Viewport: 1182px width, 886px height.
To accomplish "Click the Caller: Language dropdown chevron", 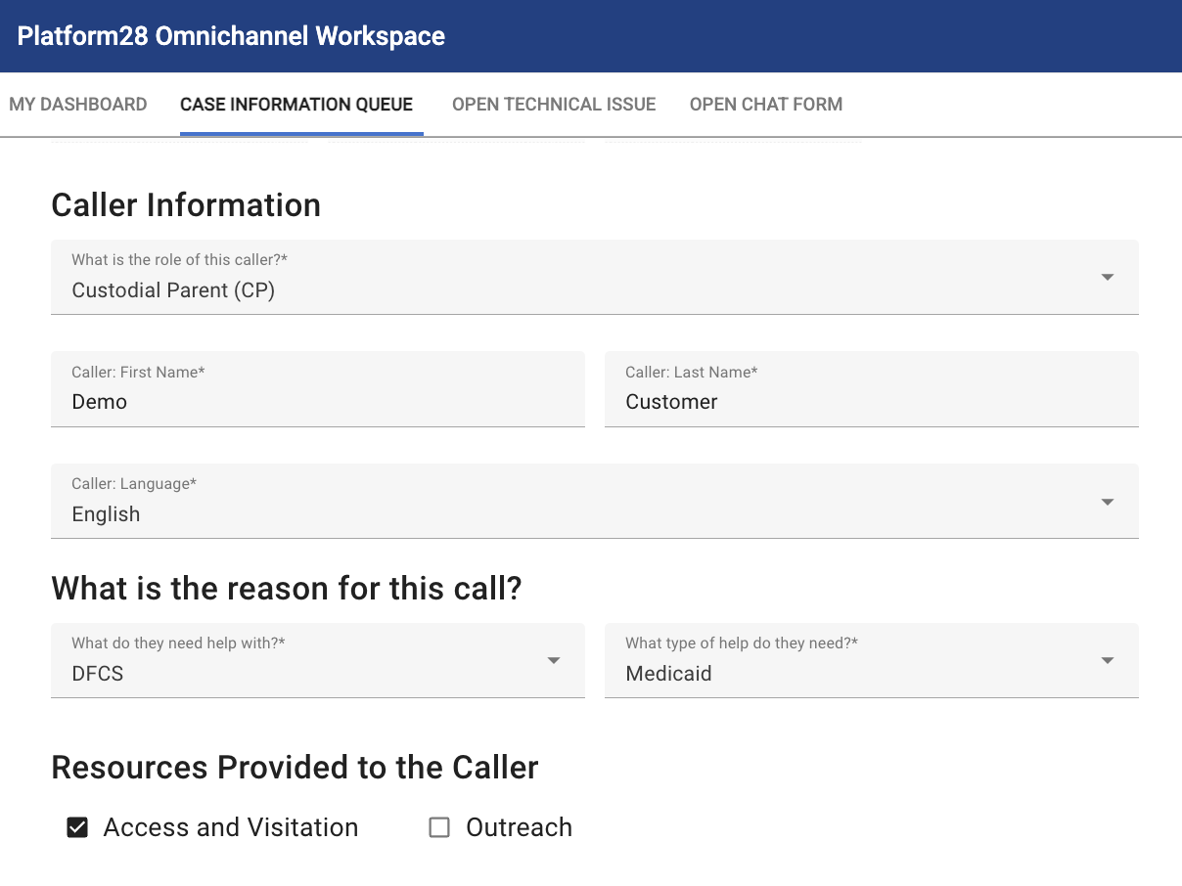I will tap(1107, 501).
